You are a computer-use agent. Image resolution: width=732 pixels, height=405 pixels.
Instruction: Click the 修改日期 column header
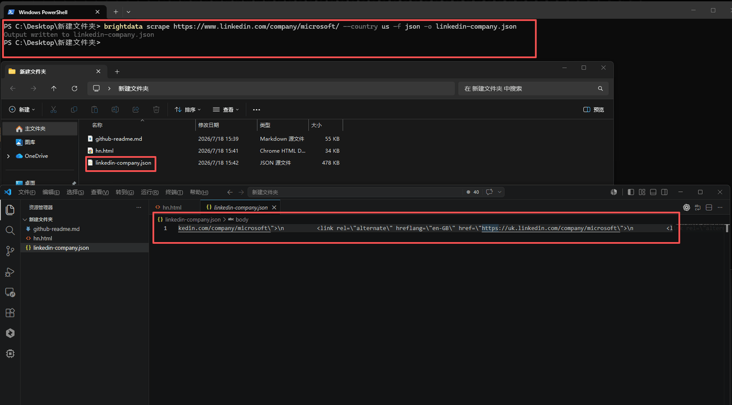point(208,125)
